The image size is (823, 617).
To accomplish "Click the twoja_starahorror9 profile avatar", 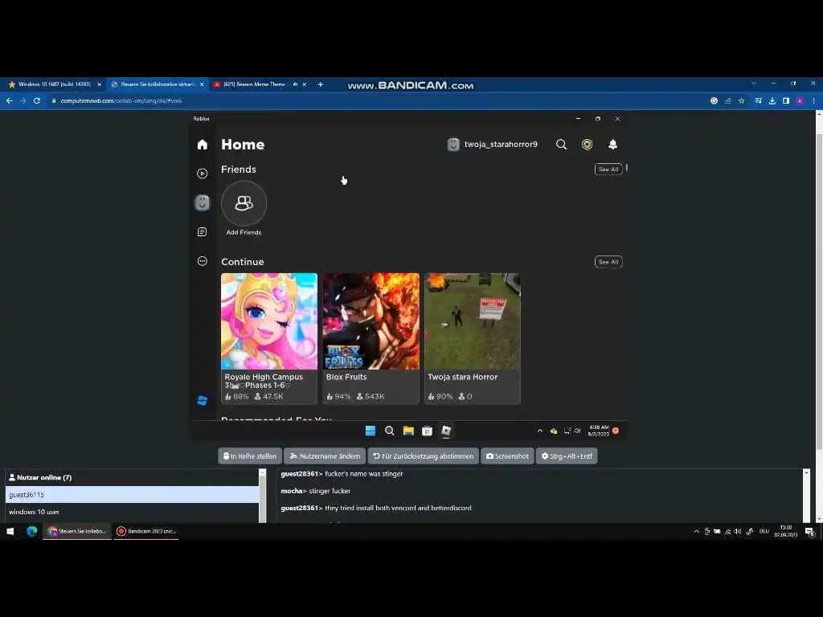I will click(453, 145).
